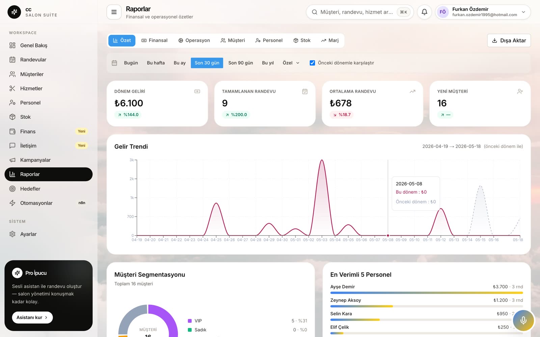Click the Ortalama Randevu trend icon
This screenshot has width=540, height=337.
(412, 91)
